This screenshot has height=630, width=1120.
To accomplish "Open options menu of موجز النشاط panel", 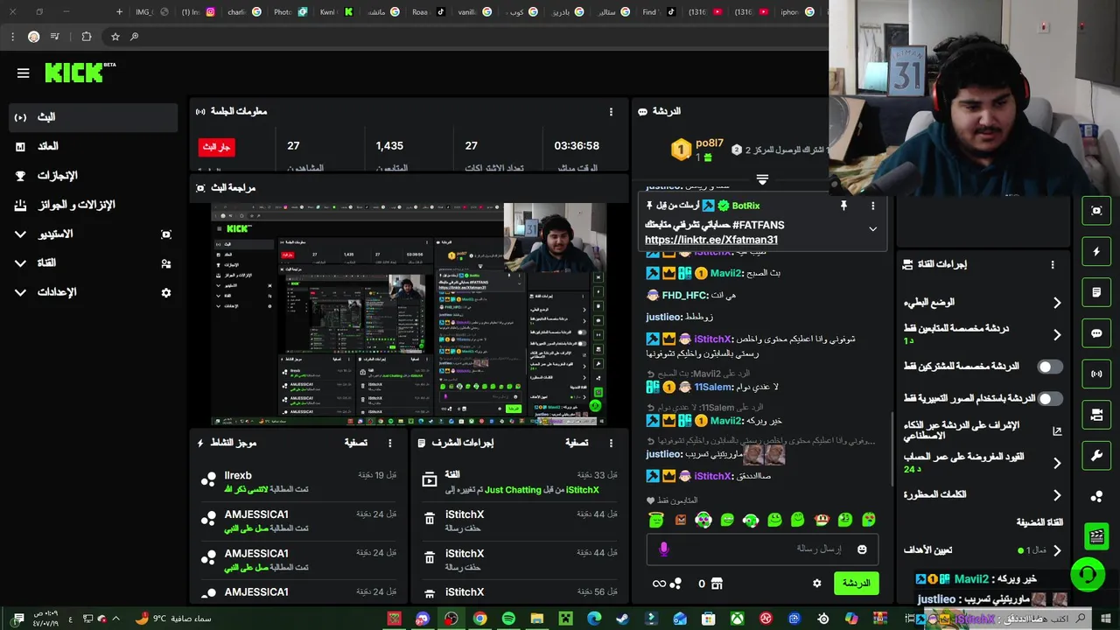I will (390, 443).
